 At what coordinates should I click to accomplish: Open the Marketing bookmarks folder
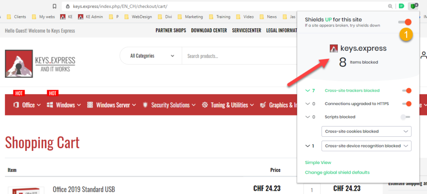click(190, 17)
